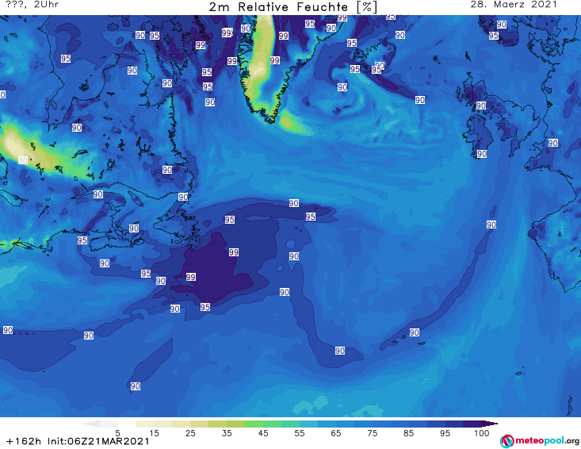Viewport: 581px width, 449px height.
Task: Click the colorbar tick label "100"
Action: click(x=481, y=433)
